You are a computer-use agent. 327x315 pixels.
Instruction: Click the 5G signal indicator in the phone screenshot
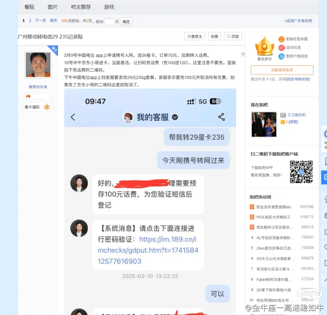click(x=202, y=102)
